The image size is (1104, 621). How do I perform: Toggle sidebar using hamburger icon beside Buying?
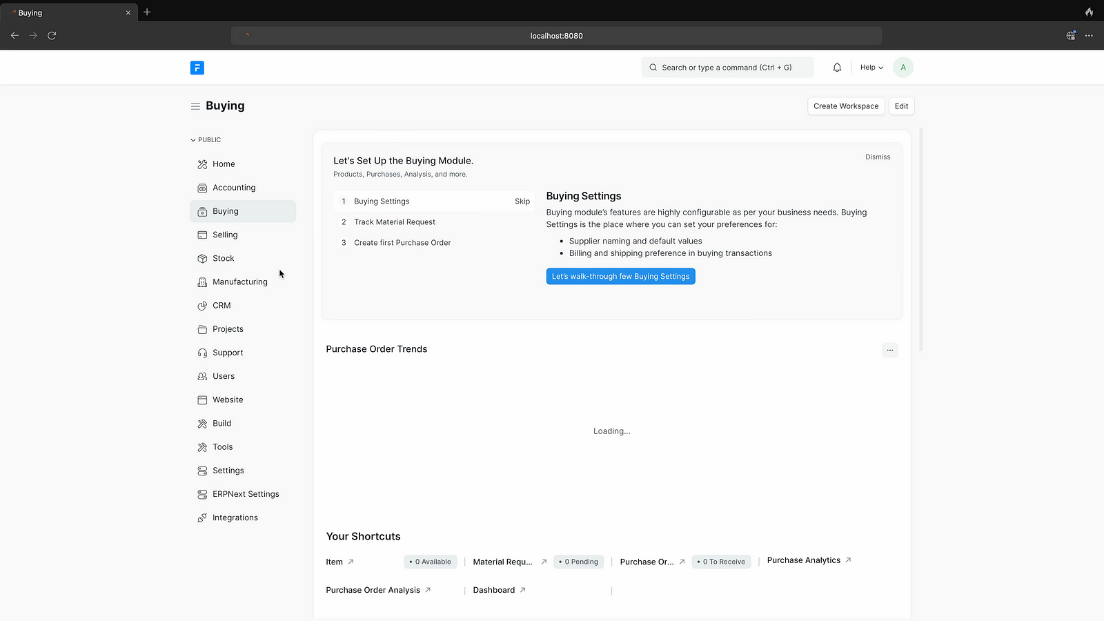[x=195, y=106]
